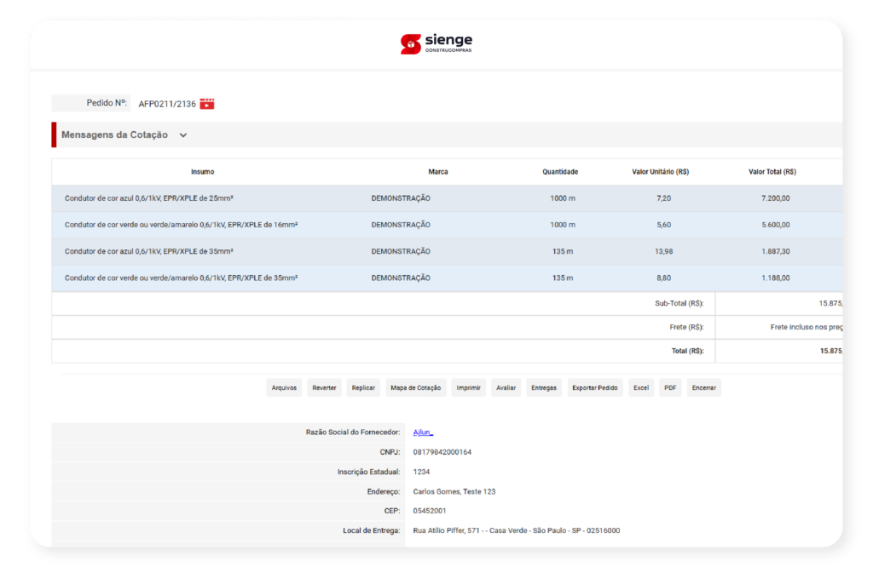Click CNPJ value 08179842000164
This screenshot has width=873, height=567.
[442, 452]
